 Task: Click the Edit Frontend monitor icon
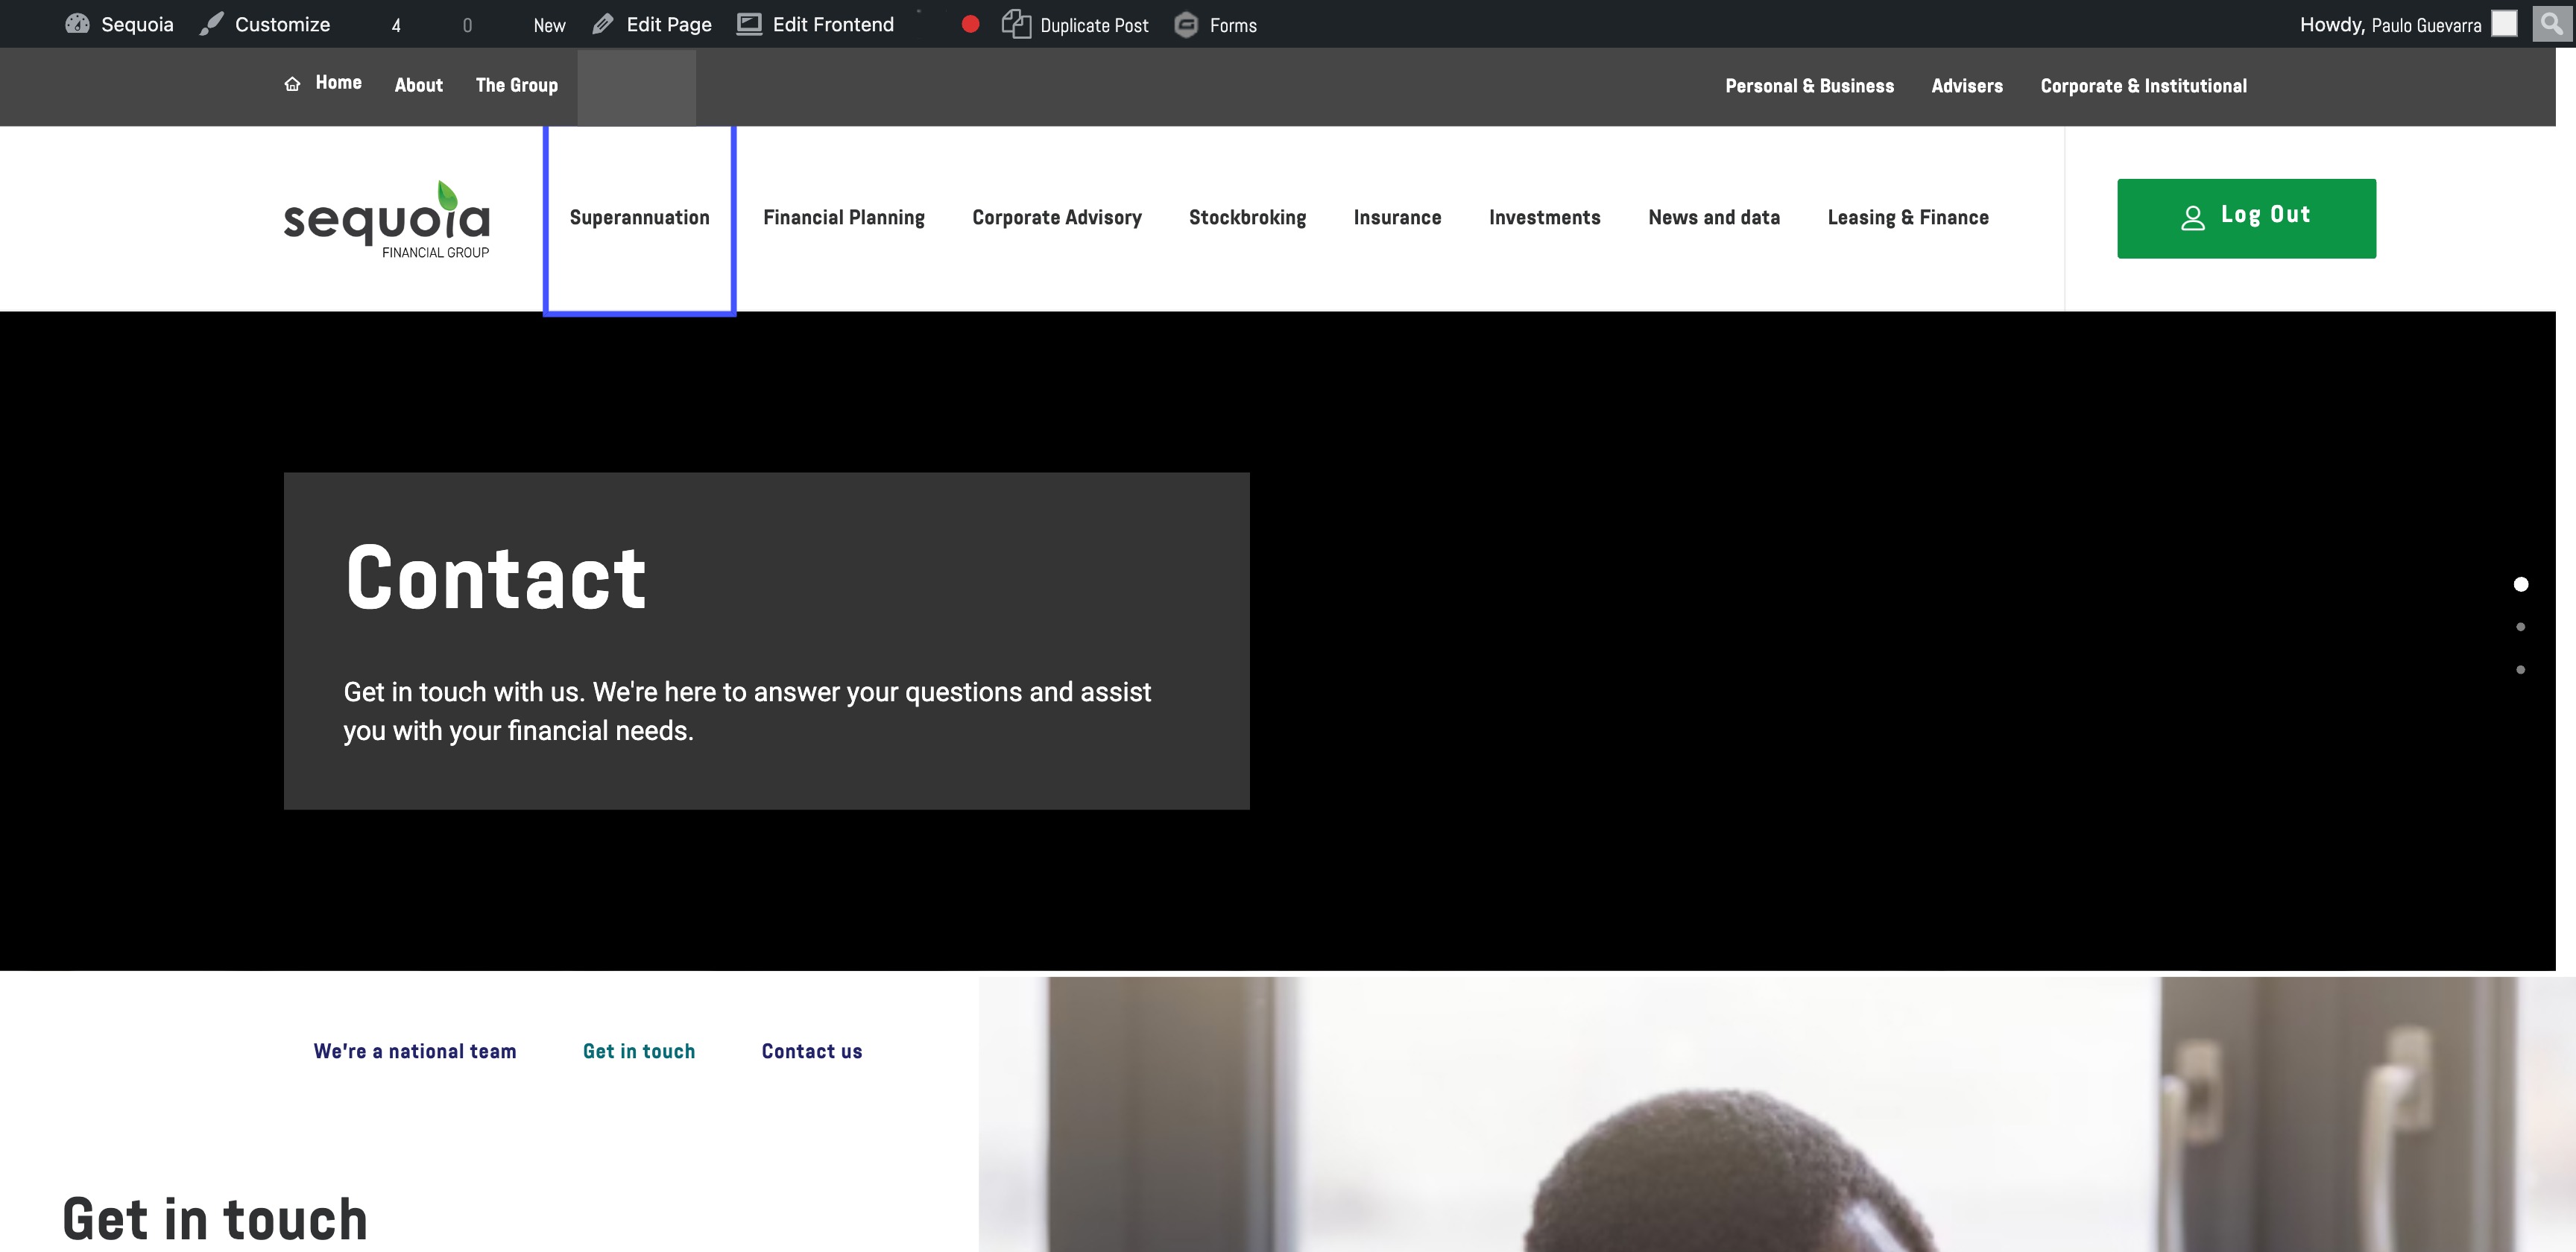coord(749,24)
